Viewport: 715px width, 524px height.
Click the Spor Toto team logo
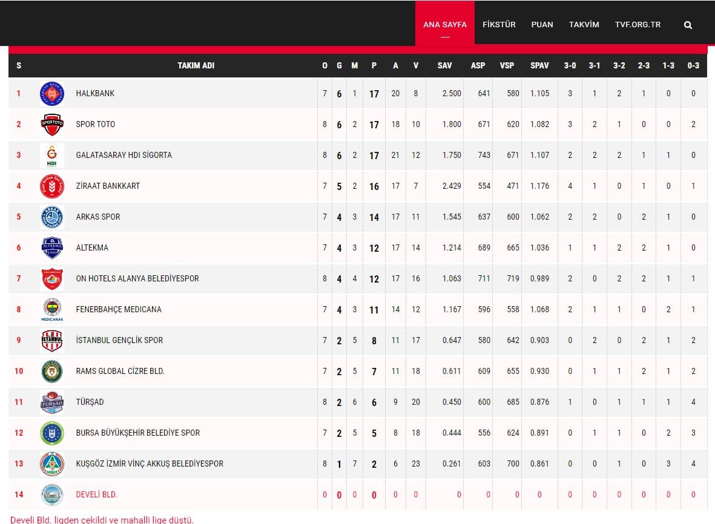pyautogui.click(x=51, y=125)
